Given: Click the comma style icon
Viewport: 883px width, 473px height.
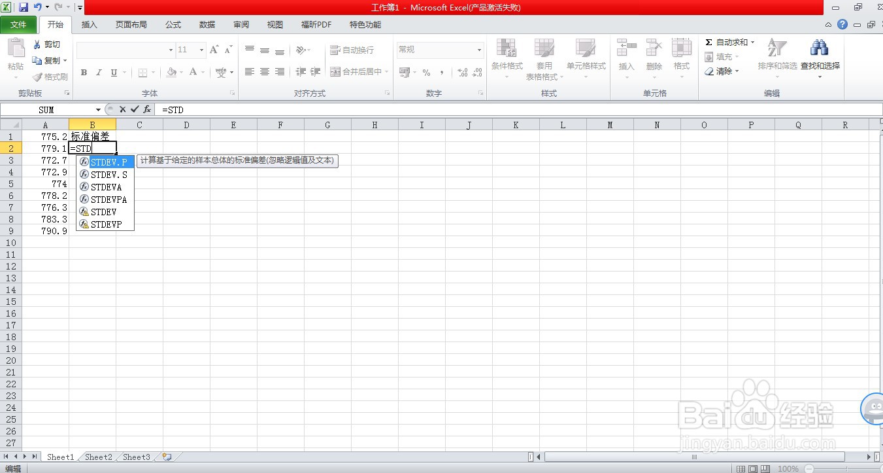Looking at the screenshot, I should [442, 73].
